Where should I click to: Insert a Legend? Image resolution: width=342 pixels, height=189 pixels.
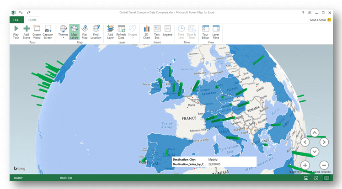(167, 31)
